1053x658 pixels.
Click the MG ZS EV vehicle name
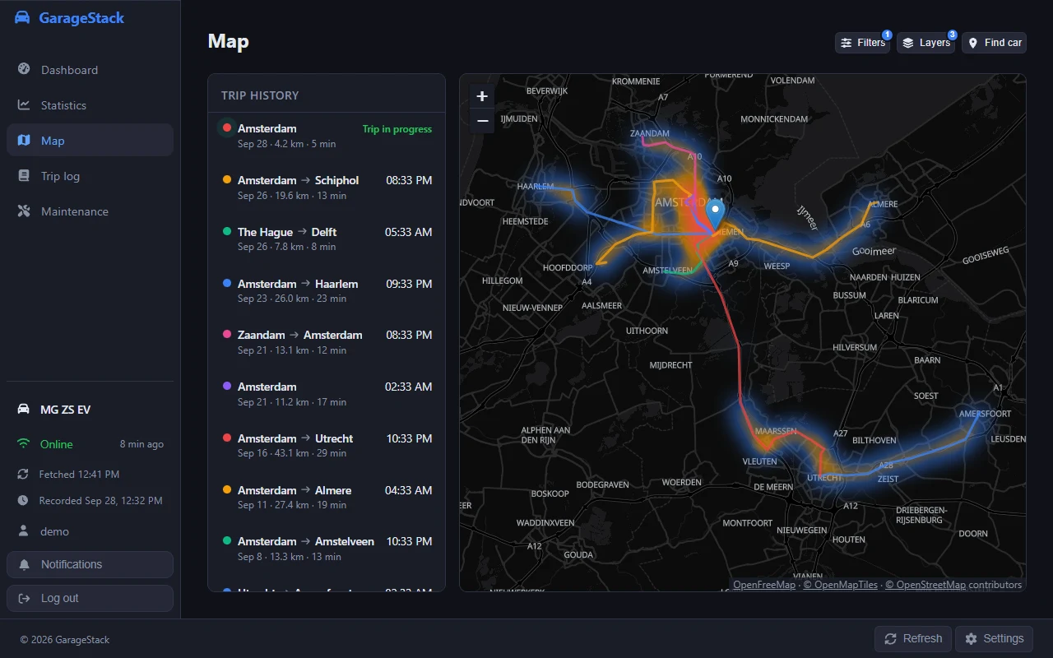click(65, 410)
